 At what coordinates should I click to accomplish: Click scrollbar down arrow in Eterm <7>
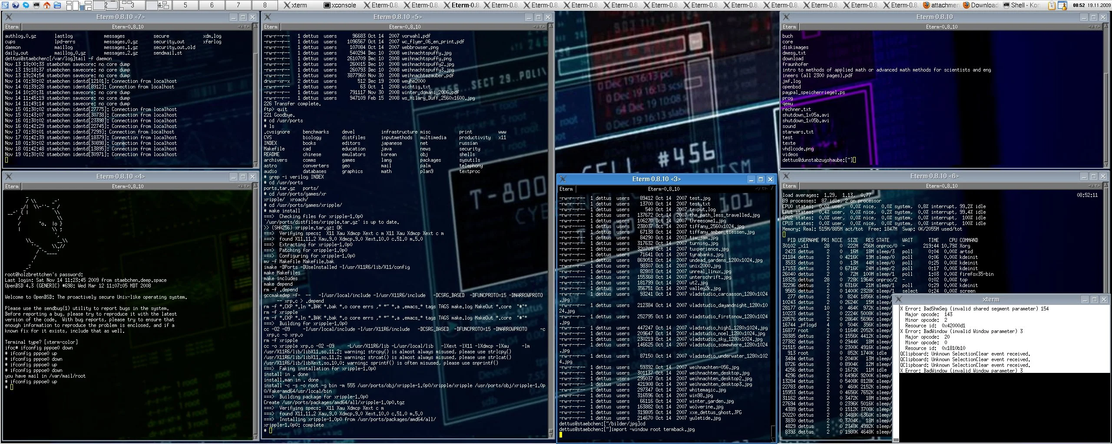(256, 165)
